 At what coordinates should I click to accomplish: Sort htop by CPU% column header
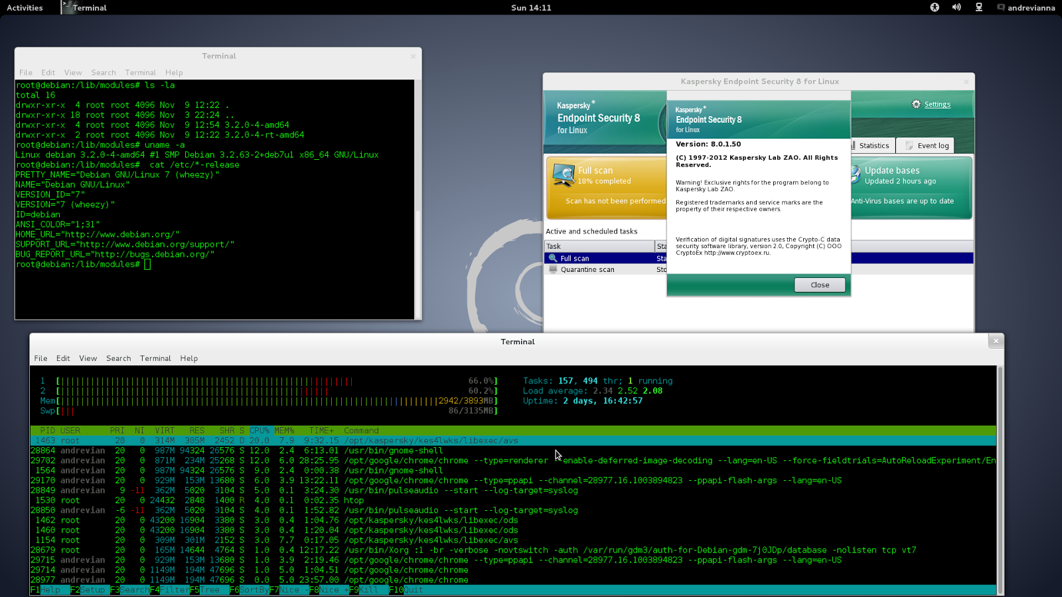pyautogui.click(x=260, y=431)
